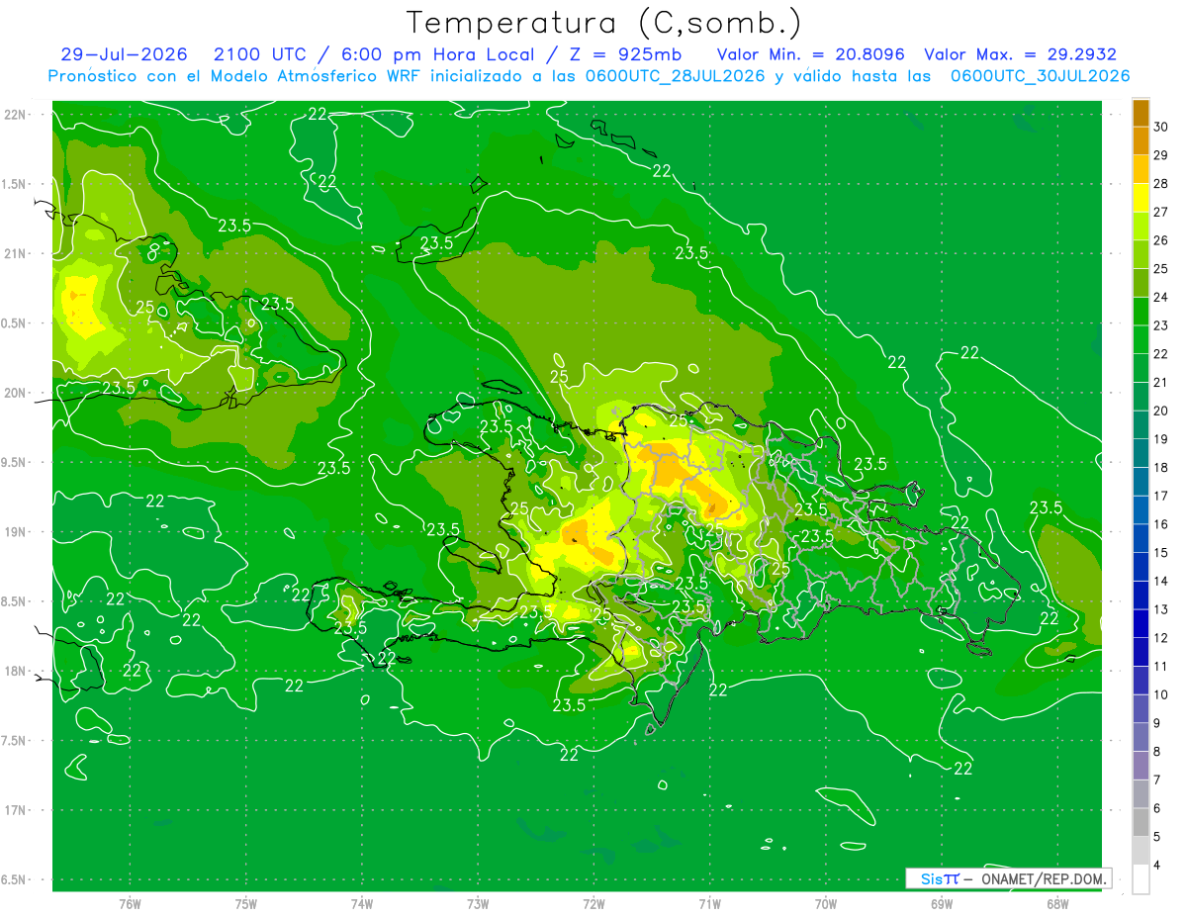The image size is (1187, 917).
Task: Click the legend swatch between 25 and 26
Action: coord(1141,254)
